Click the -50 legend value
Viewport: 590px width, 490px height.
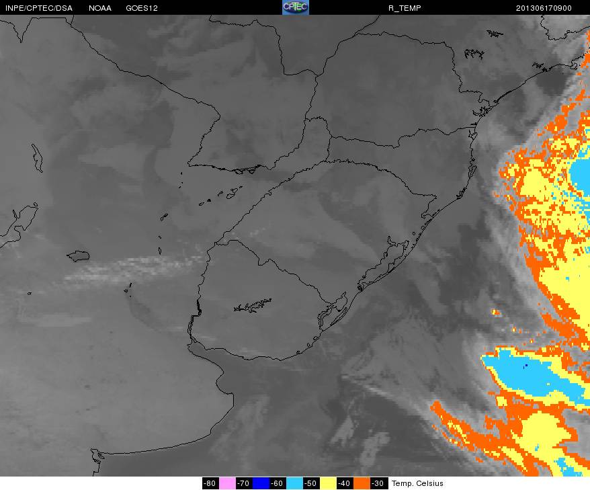point(311,483)
